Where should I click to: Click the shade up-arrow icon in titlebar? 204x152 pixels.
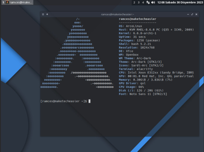coord(47,14)
